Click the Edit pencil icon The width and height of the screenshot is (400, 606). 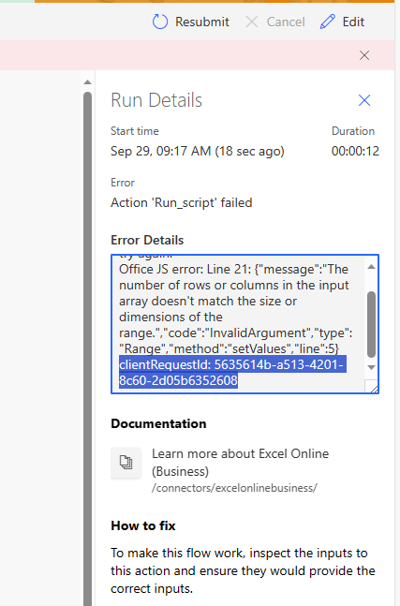pyautogui.click(x=327, y=22)
